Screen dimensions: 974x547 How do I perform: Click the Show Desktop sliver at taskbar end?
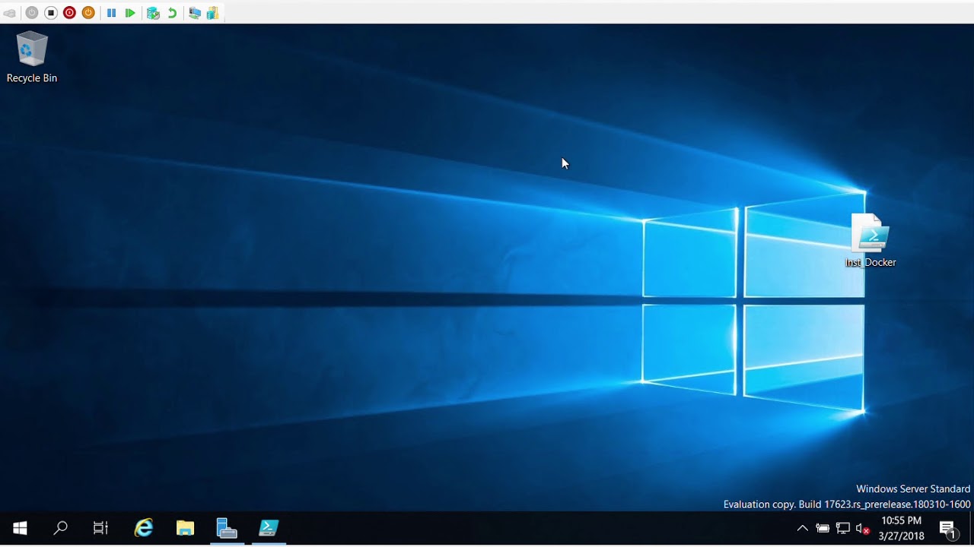pos(972,528)
